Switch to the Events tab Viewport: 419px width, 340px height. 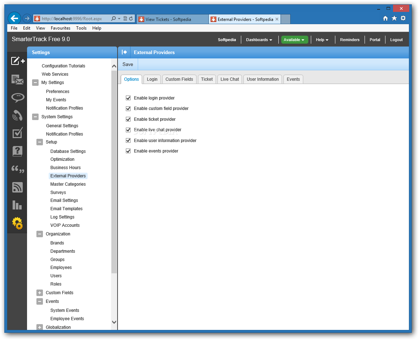(293, 79)
